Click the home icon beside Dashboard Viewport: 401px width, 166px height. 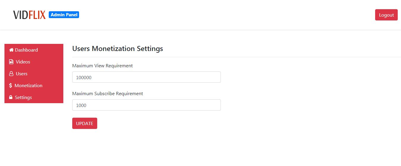11,50
